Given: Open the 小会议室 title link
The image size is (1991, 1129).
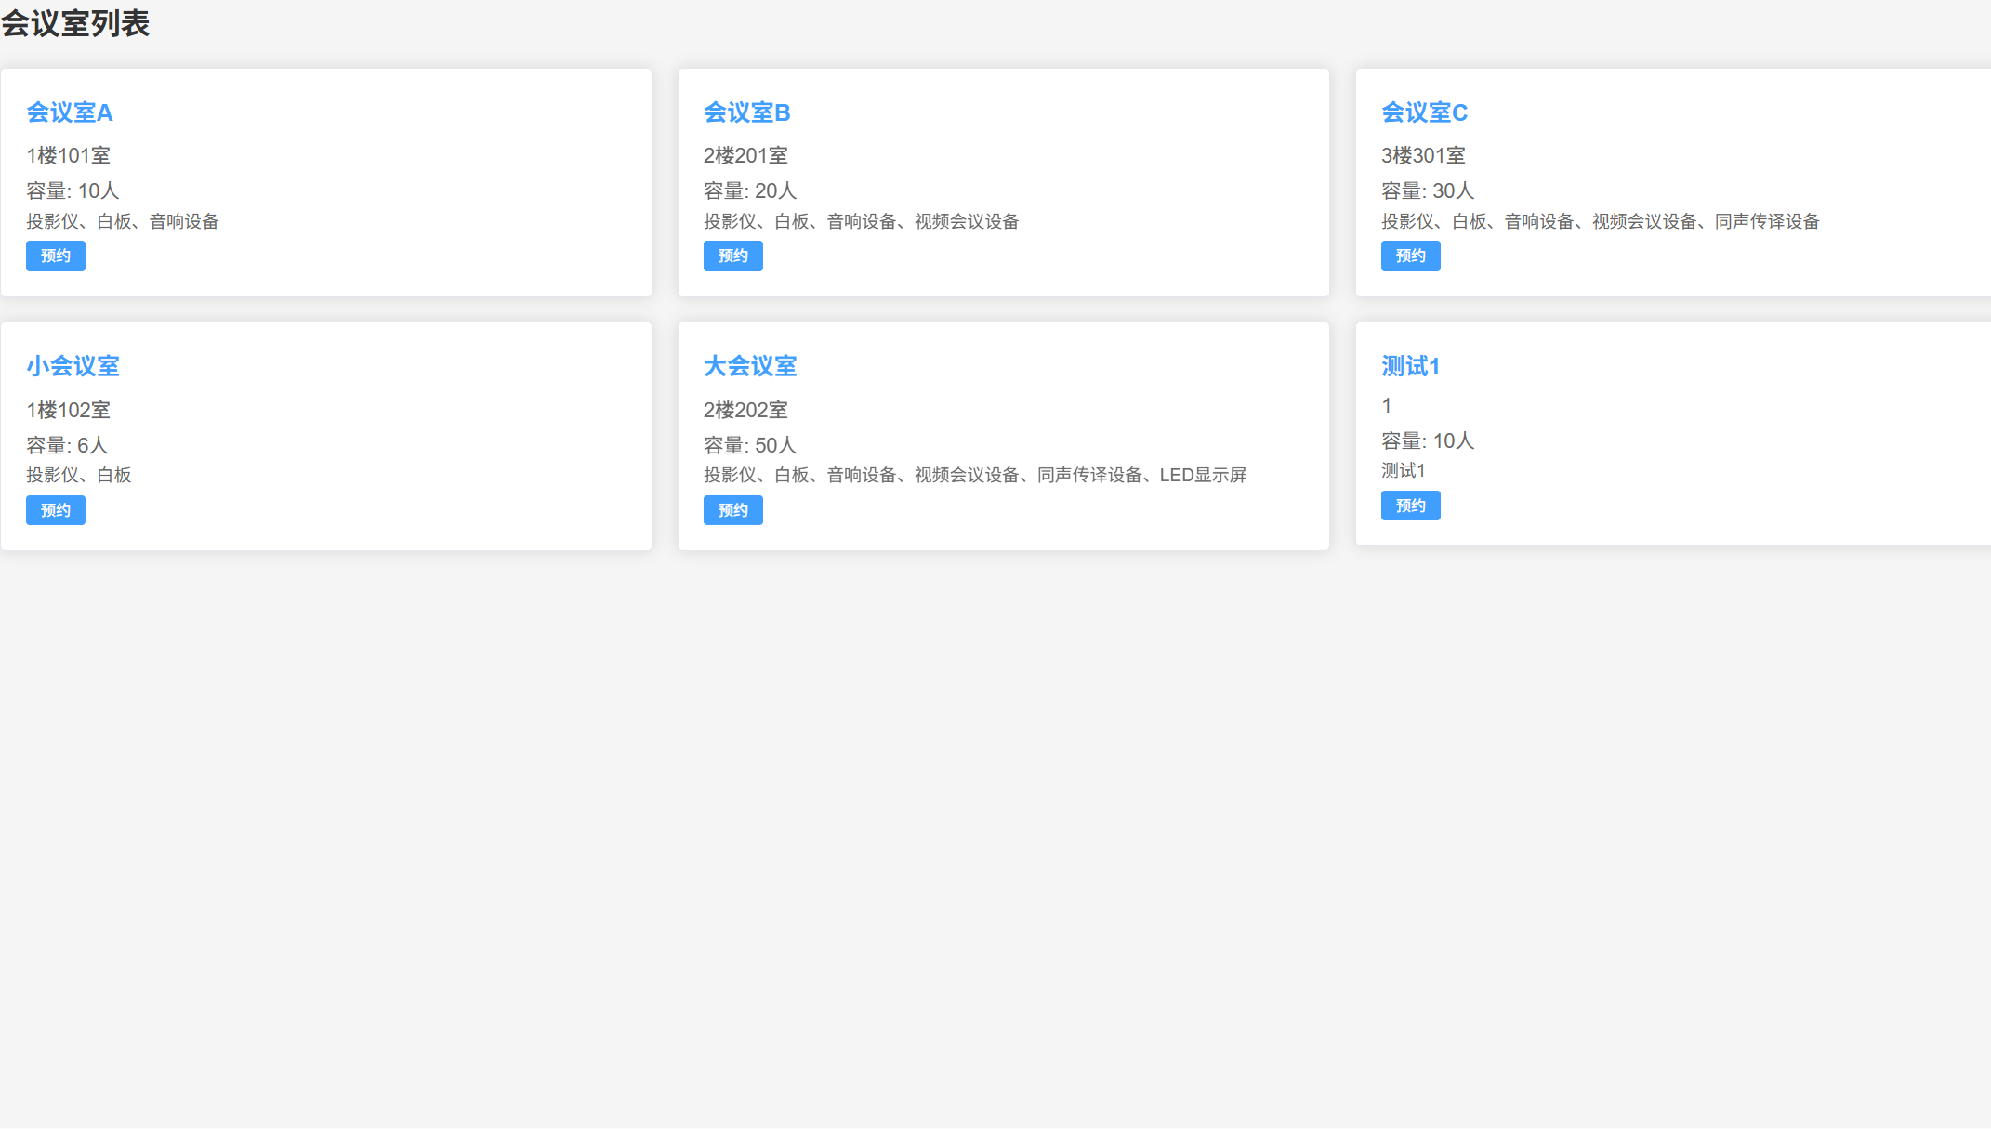Looking at the screenshot, I should (73, 366).
